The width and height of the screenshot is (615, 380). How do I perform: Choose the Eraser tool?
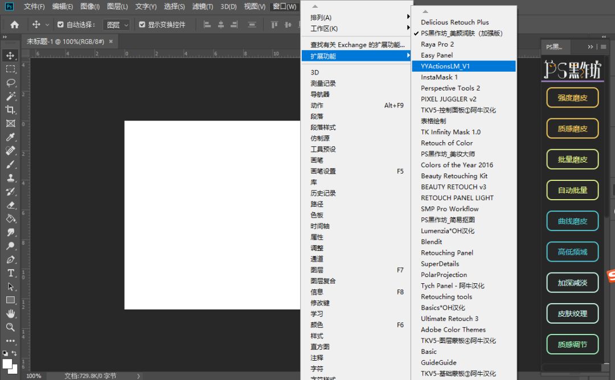pyautogui.click(x=10, y=205)
